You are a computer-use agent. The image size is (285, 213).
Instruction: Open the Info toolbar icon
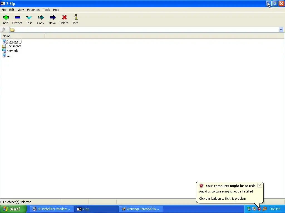76,17
